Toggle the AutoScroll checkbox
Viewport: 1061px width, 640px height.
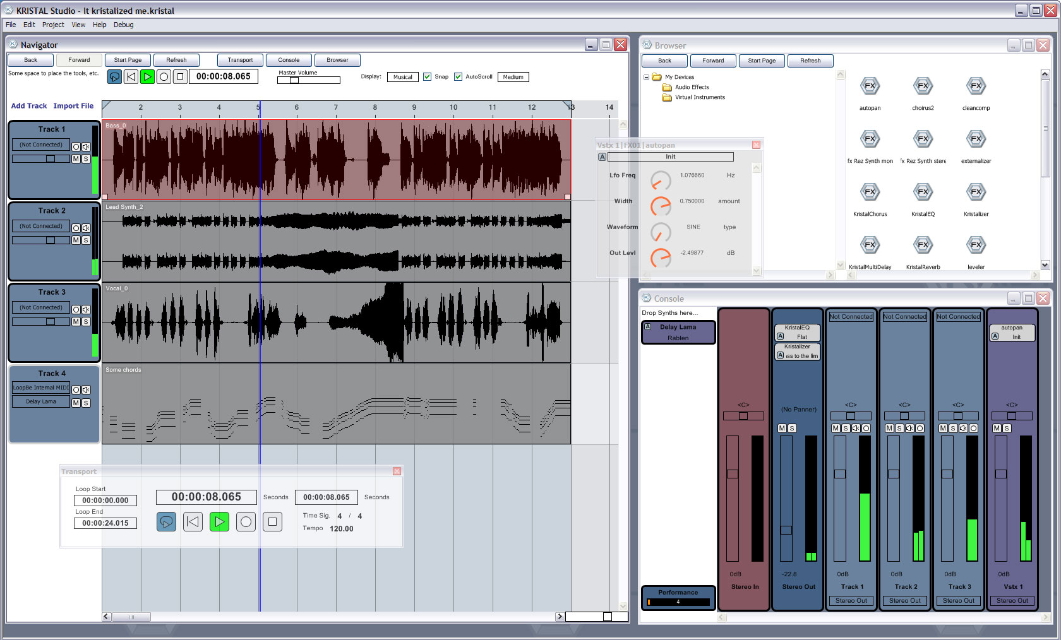[x=458, y=77]
